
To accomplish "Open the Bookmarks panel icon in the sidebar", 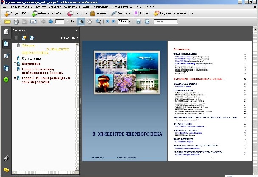I will (6, 44).
